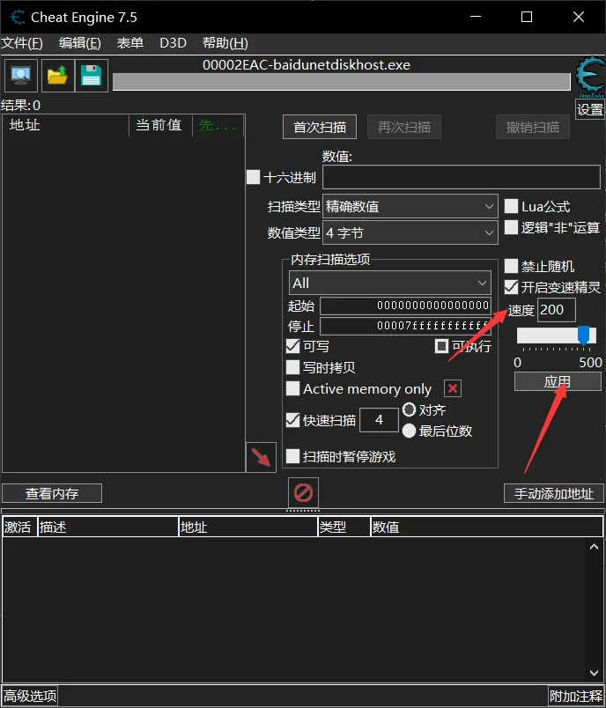Expand the 扫描类型 精确数值 dropdown
The image size is (606, 708).
[410, 207]
